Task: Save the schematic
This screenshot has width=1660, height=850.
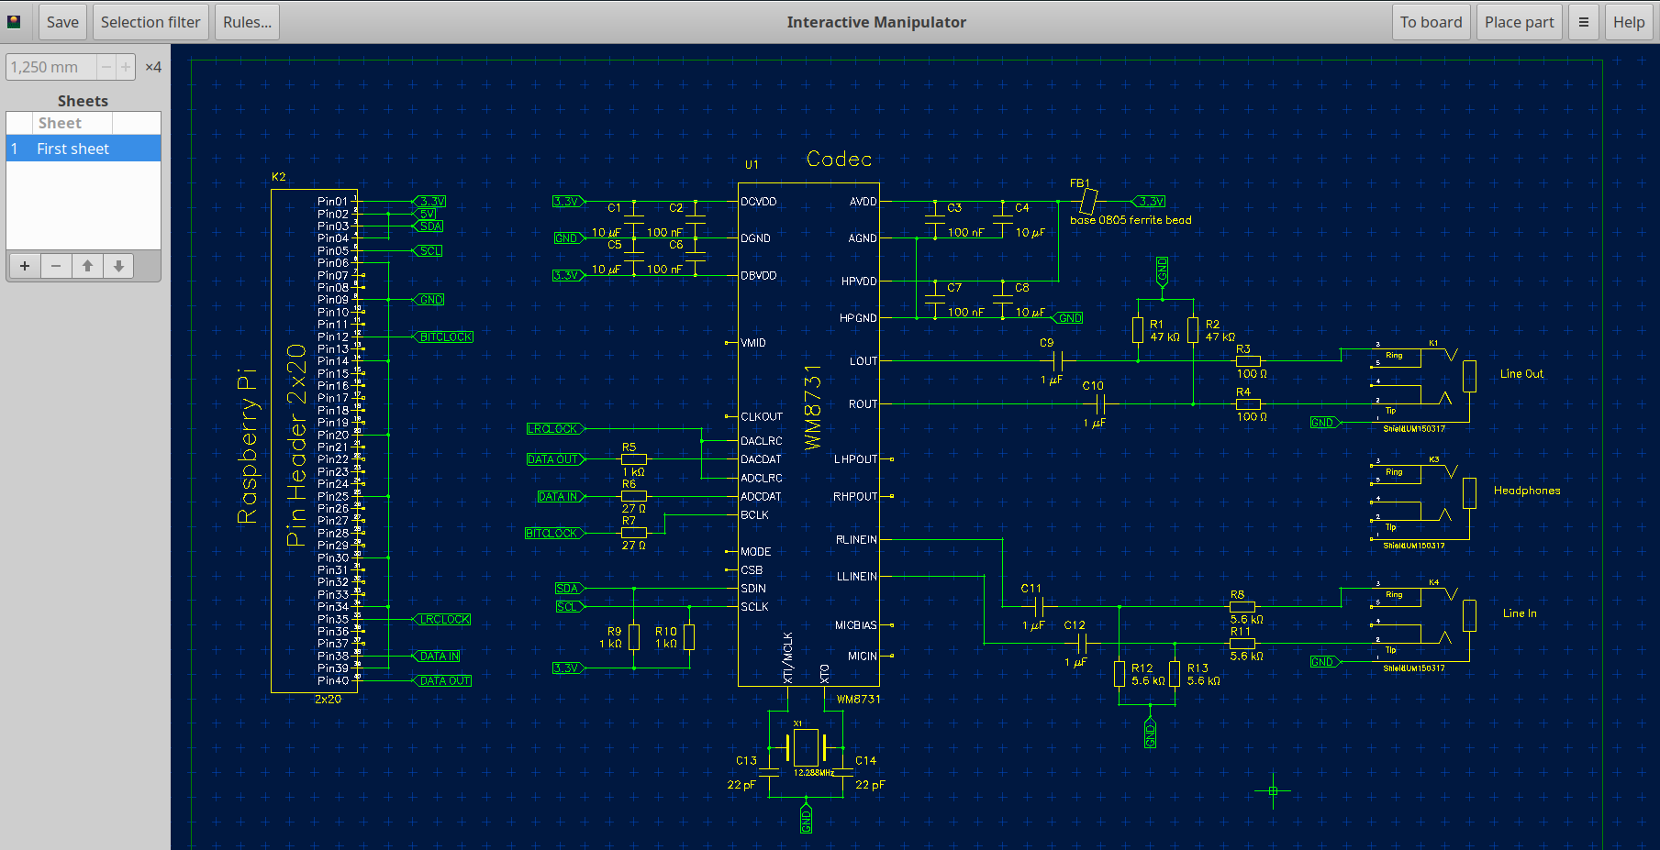Action: (62, 22)
